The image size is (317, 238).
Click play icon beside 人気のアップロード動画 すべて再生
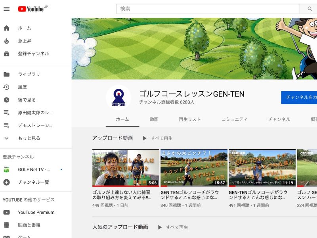[160, 227]
